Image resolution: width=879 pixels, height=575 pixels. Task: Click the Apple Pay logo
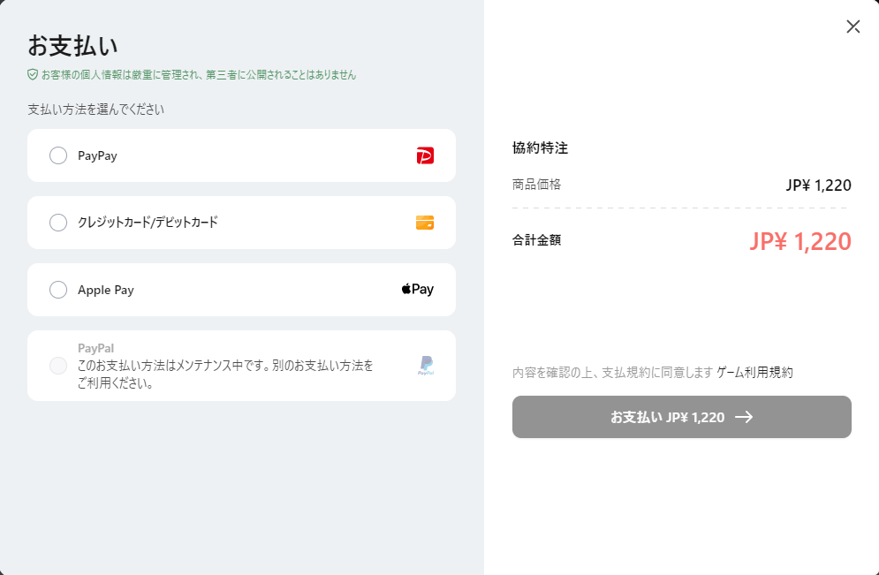pyautogui.click(x=418, y=290)
